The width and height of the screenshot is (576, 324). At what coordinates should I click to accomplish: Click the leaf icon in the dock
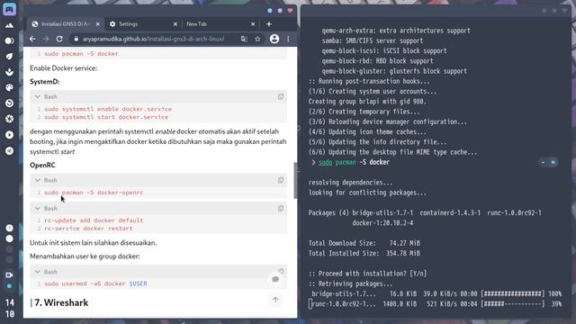(x=9, y=56)
